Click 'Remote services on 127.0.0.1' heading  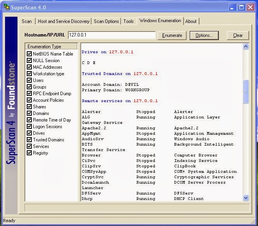[119, 101]
